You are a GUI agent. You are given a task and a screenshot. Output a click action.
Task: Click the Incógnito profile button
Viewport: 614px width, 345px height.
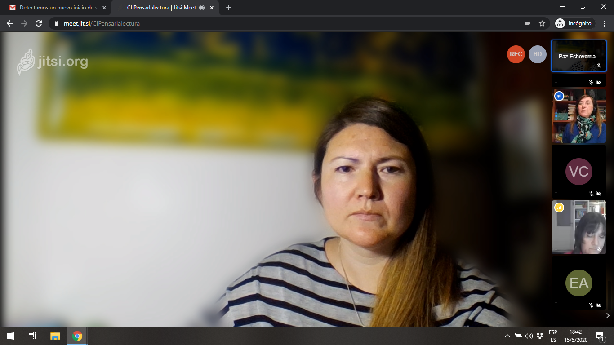point(574,23)
